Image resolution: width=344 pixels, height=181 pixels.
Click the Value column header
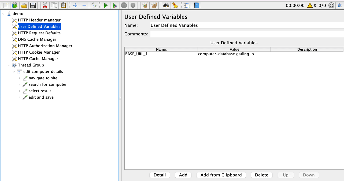coord(234,49)
